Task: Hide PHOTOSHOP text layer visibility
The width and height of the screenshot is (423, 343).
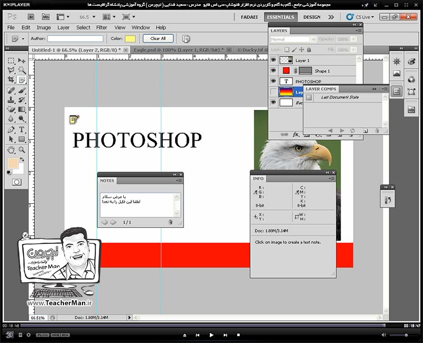Action: point(273,81)
